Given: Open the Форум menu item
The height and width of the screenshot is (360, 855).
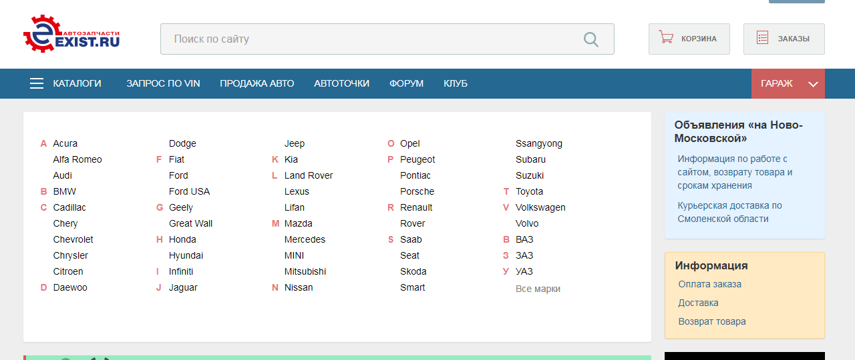Looking at the screenshot, I should point(406,83).
